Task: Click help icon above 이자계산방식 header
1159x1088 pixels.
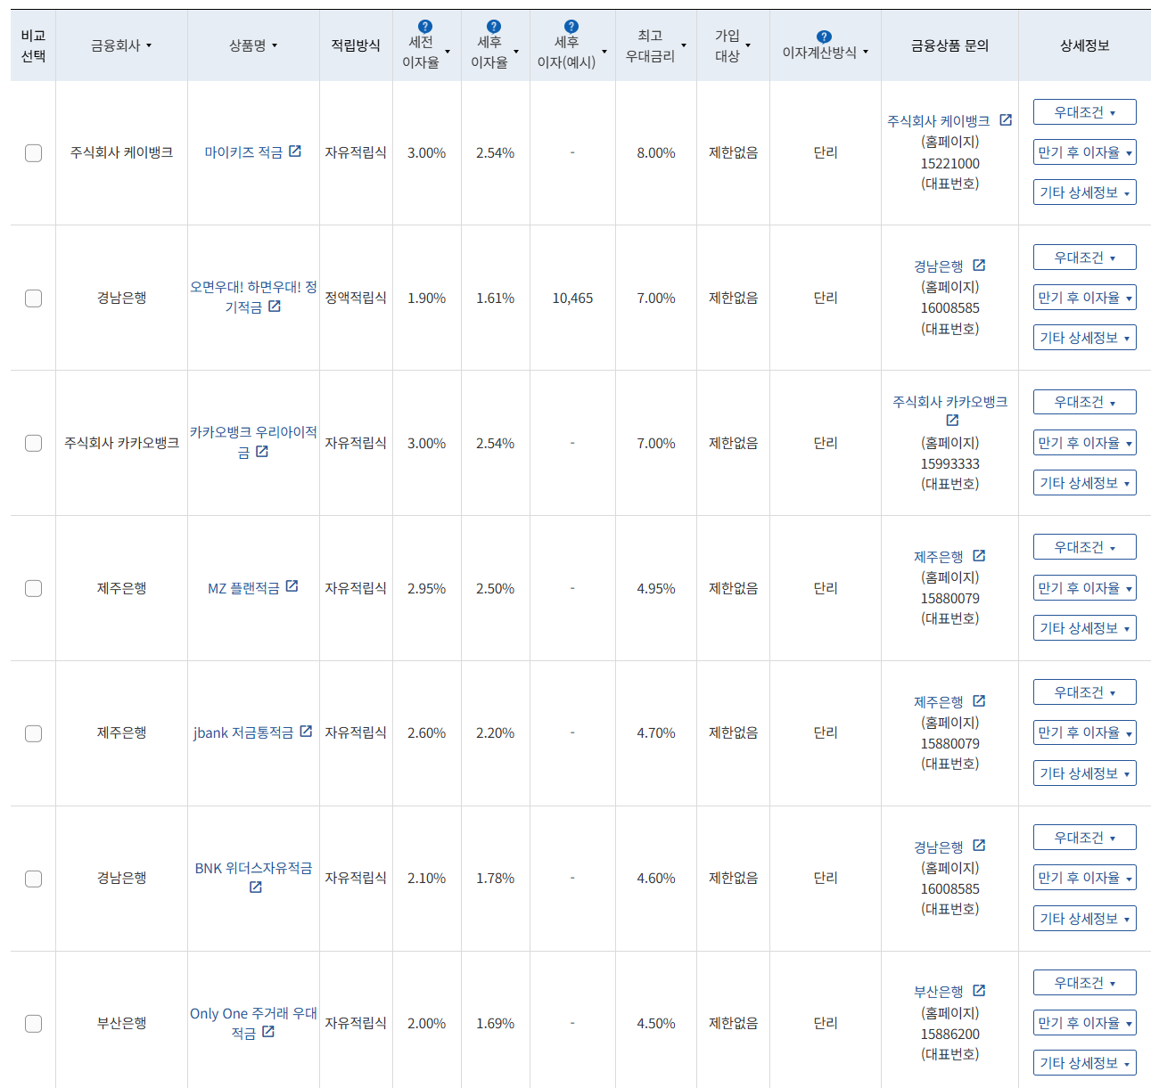Action: (x=824, y=37)
